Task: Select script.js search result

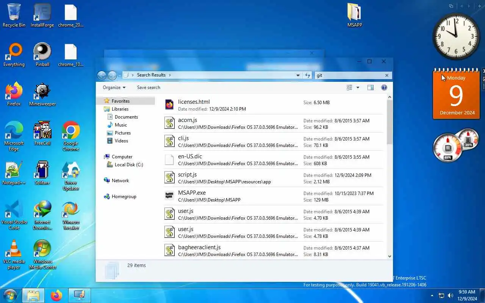Action: [274, 178]
